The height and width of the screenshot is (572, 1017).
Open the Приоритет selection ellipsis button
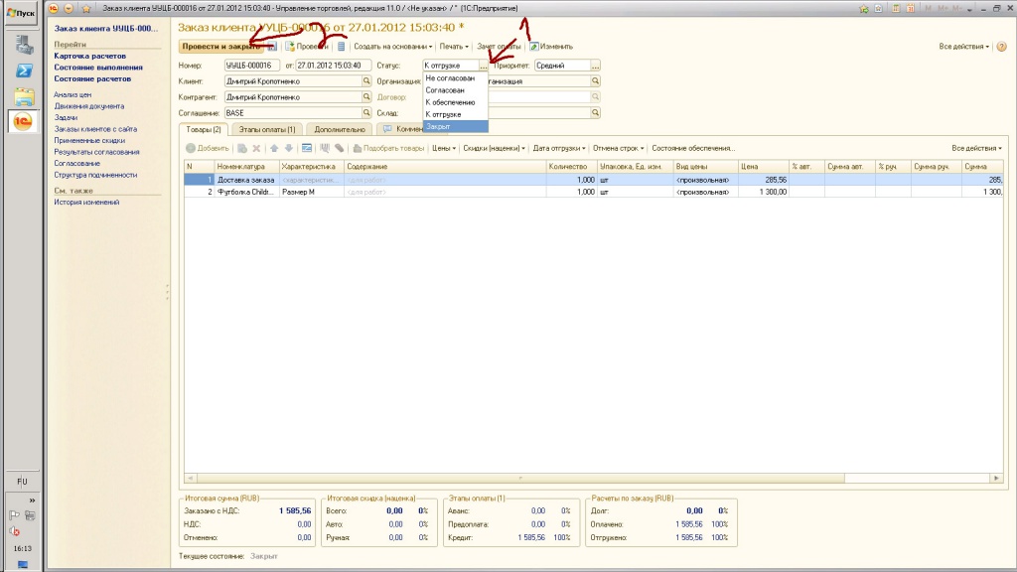click(x=595, y=66)
